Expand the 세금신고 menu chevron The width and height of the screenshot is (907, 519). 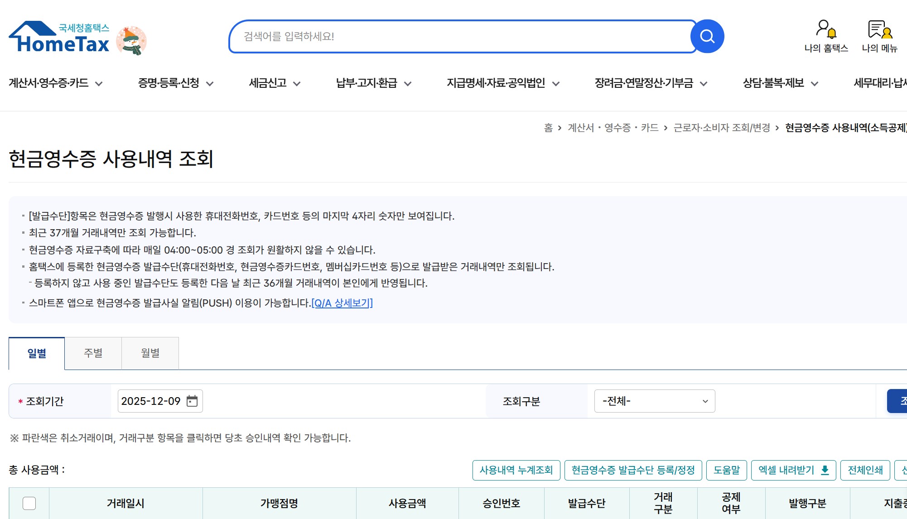(x=297, y=83)
